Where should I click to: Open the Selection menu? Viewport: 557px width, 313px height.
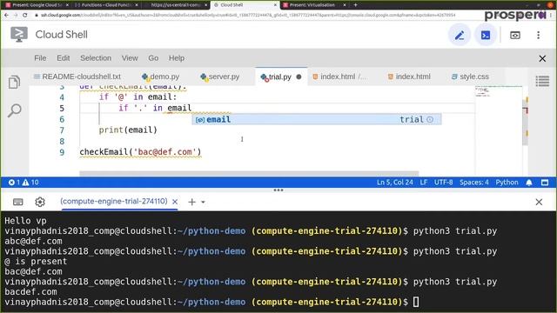coord(96,58)
